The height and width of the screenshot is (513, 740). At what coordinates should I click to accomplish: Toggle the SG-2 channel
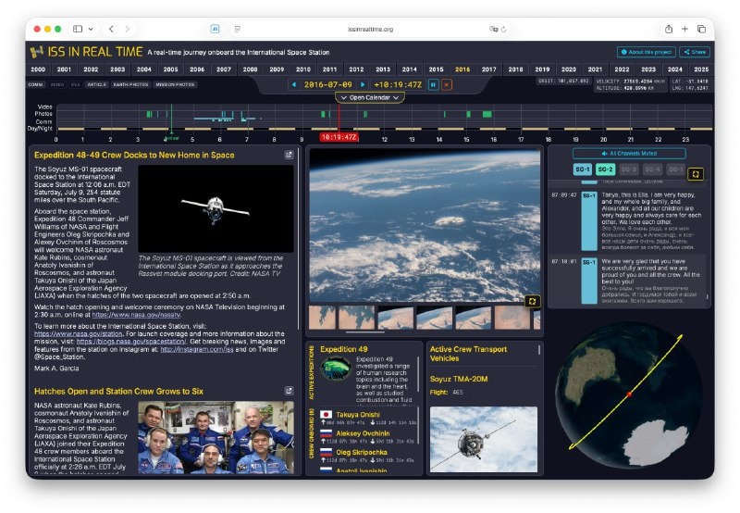[605, 169]
